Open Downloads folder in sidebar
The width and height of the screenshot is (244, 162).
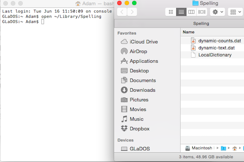(138, 90)
